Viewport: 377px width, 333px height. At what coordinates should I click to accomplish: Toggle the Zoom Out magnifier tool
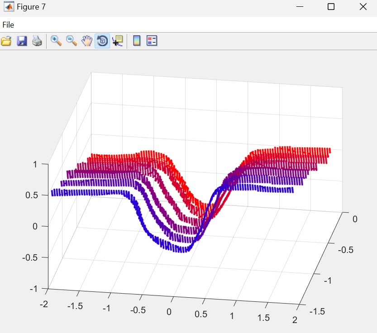point(72,41)
